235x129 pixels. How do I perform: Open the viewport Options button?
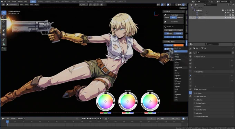(183, 8)
